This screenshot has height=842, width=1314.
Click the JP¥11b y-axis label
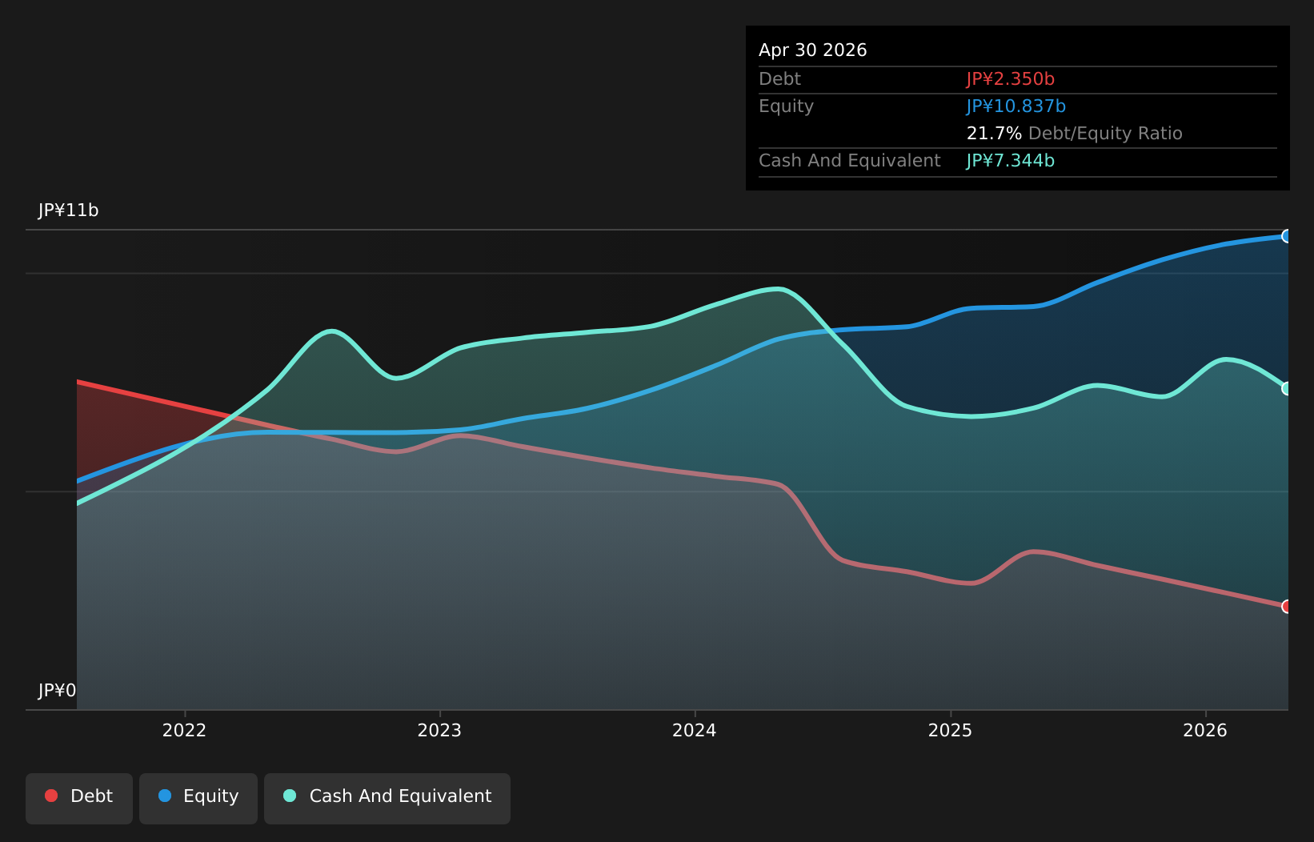(69, 210)
